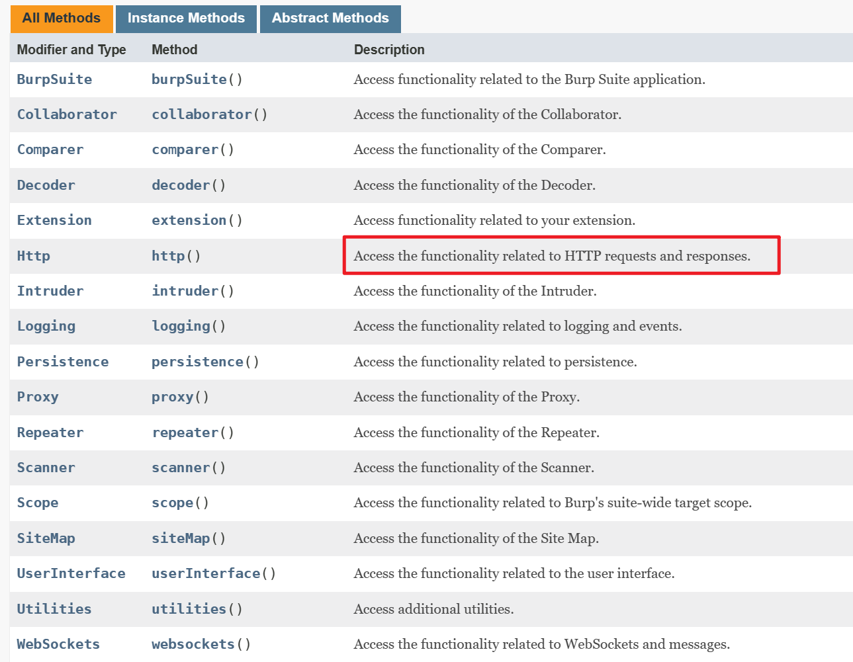Open the Collaborator type link
Screen dimensions: 853x662
67,114
